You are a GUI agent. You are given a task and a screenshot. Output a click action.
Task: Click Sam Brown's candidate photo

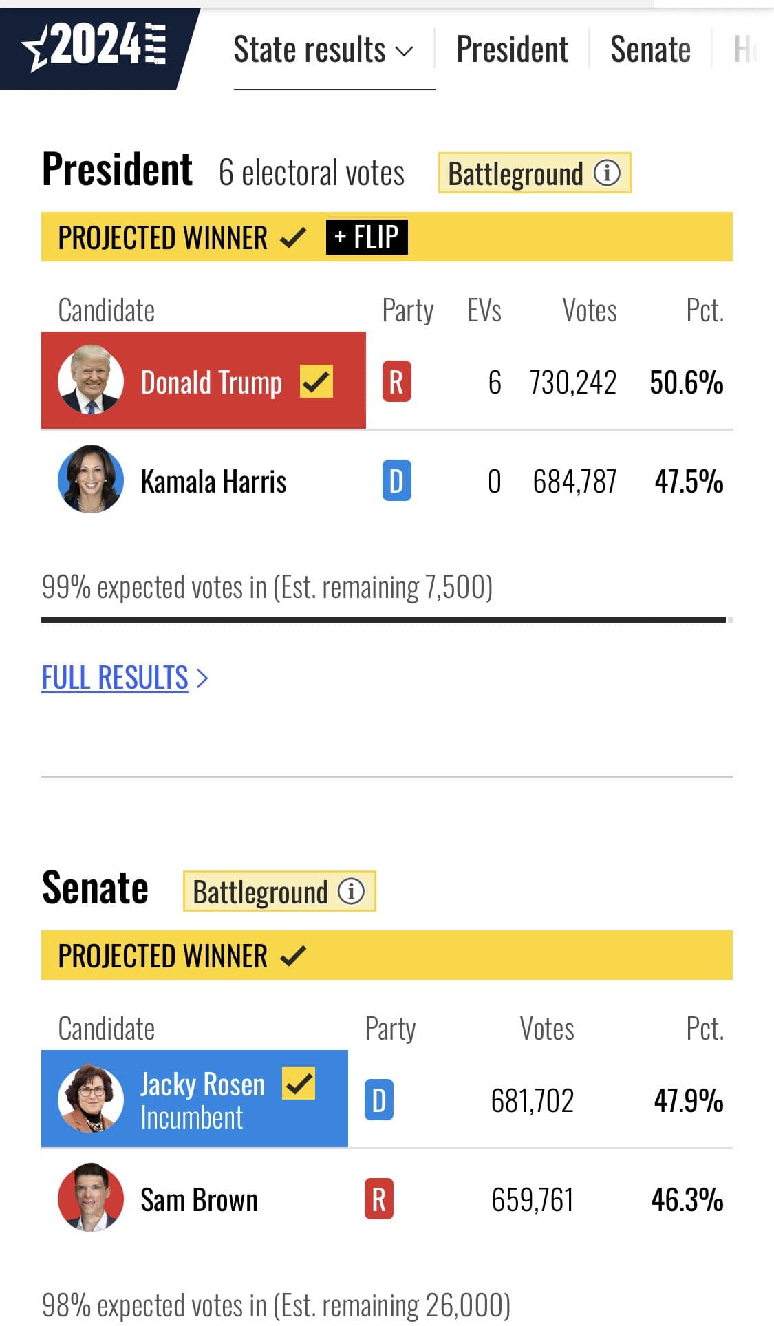tap(91, 1198)
